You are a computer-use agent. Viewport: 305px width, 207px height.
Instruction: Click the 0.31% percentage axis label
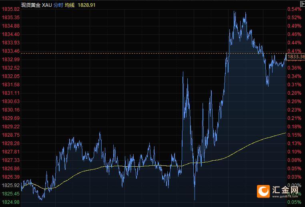(294, 85)
